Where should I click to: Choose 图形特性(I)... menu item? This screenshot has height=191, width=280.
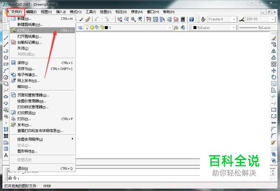click(42, 151)
